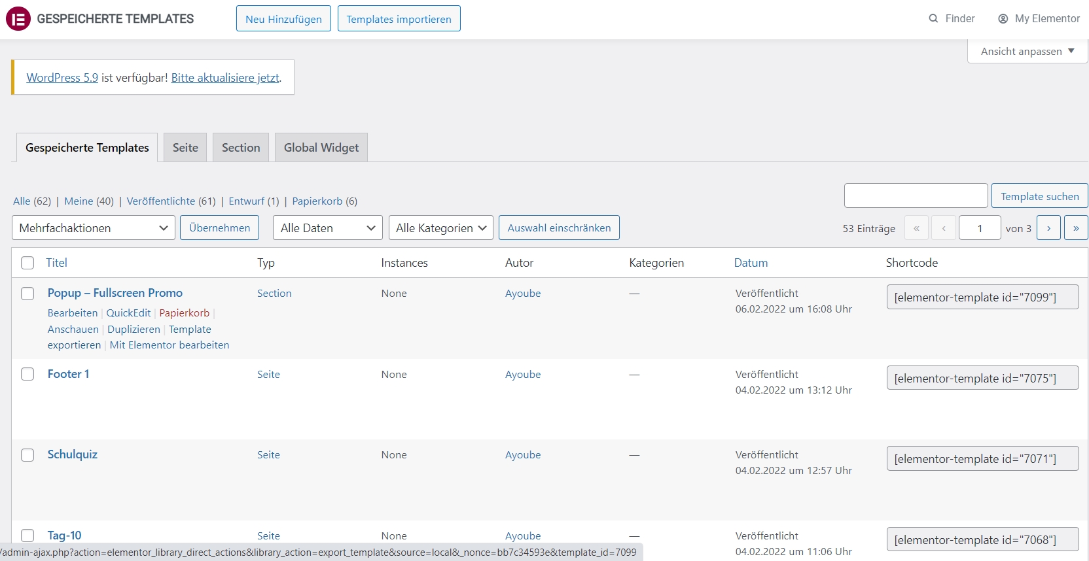1089x561 pixels.
Task: Click Template exportieren for Popup
Action: pyautogui.click(x=130, y=337)
